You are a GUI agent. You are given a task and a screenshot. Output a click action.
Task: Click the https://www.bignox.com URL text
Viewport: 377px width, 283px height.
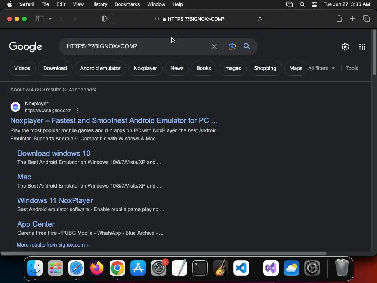coord(48,111)
